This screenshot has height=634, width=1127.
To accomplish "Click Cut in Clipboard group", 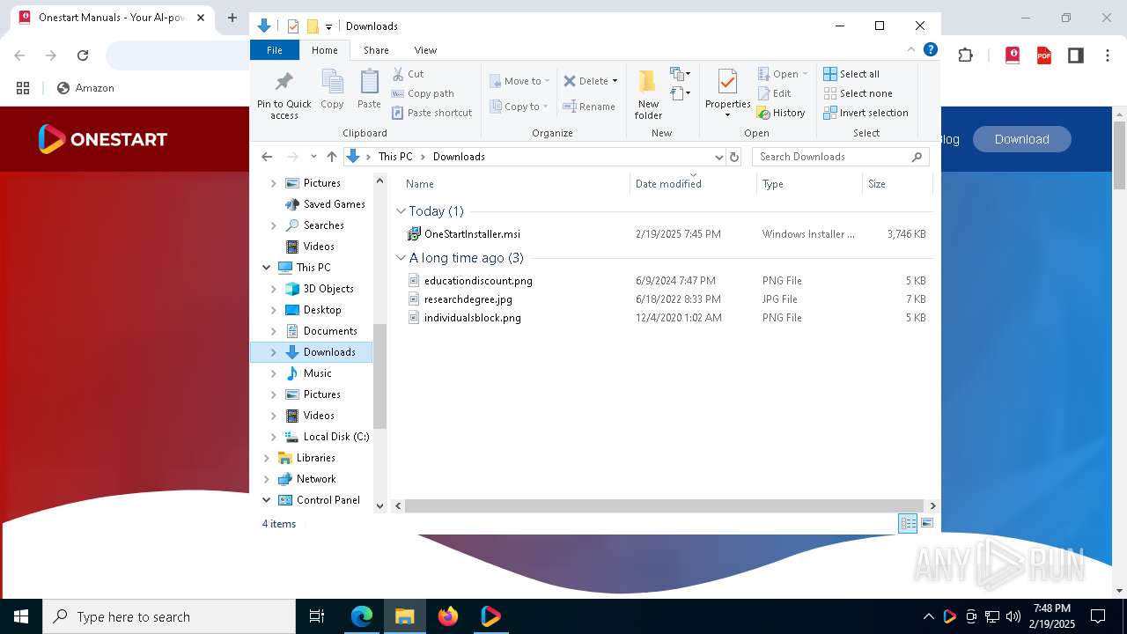I will click(408, 74).
